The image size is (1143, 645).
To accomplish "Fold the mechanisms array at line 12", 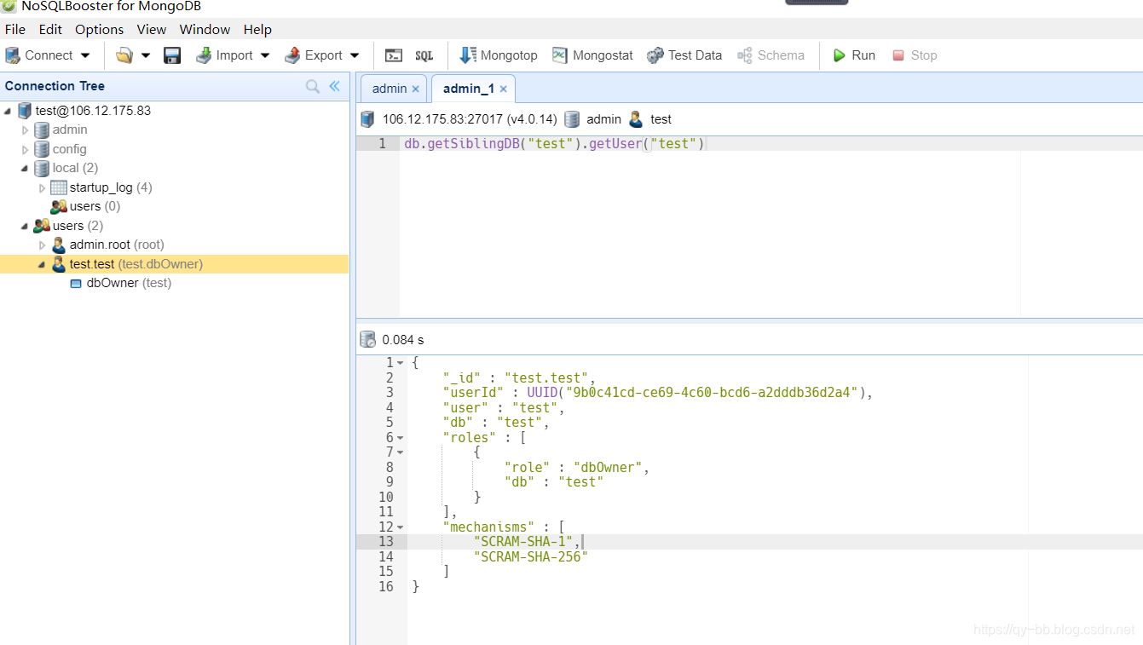I will (x=401, y=527).
